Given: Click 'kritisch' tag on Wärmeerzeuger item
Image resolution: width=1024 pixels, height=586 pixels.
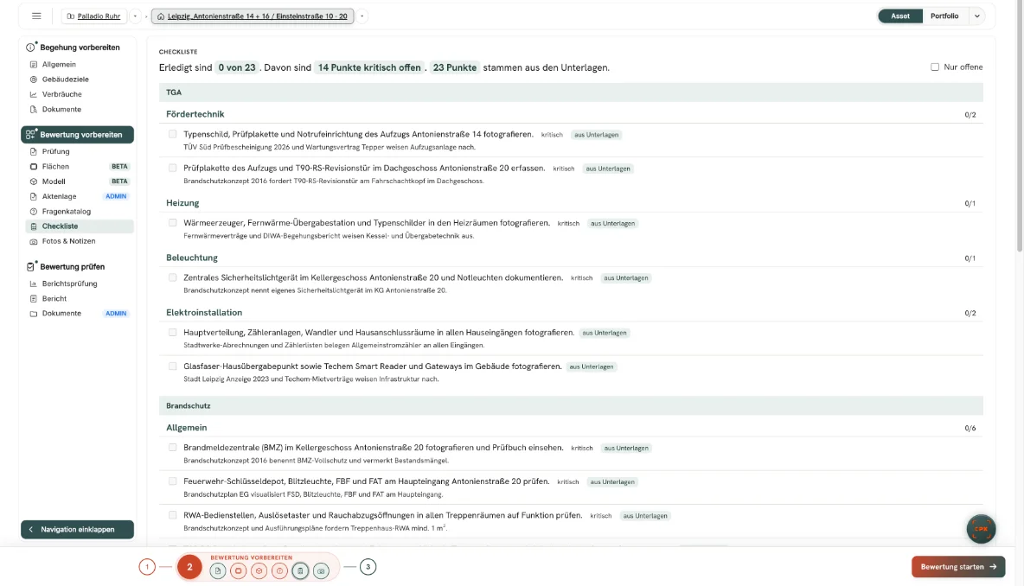Looking at the screenshot, I should (x=568, y=223).
